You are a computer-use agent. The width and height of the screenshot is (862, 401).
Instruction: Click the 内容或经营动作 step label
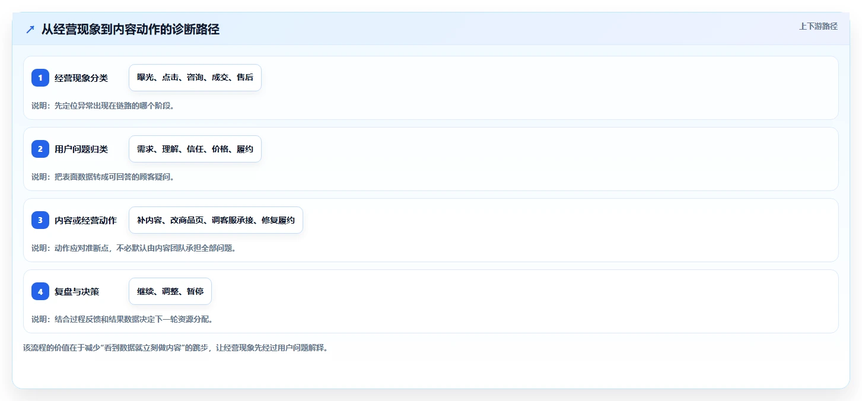85,220
